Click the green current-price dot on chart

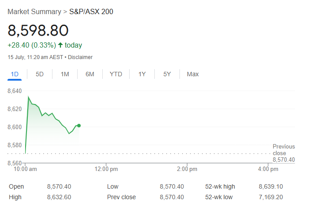79,126
